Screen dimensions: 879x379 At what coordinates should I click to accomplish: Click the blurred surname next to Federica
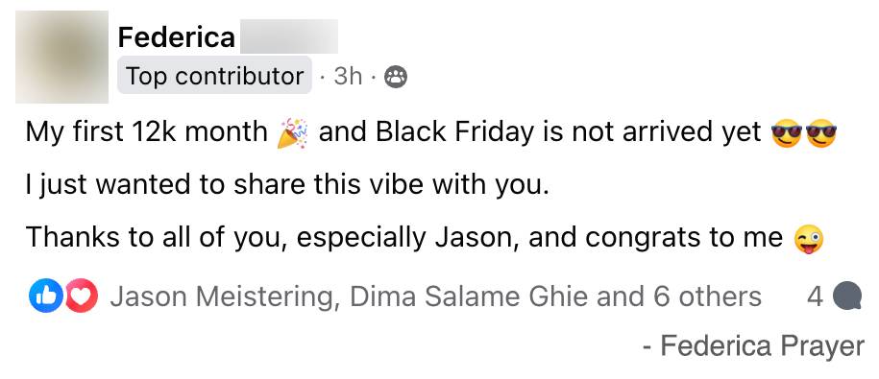289,37
